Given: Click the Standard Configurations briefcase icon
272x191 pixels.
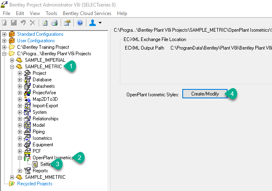Looking at the screenshot, I should coord(12,34).
